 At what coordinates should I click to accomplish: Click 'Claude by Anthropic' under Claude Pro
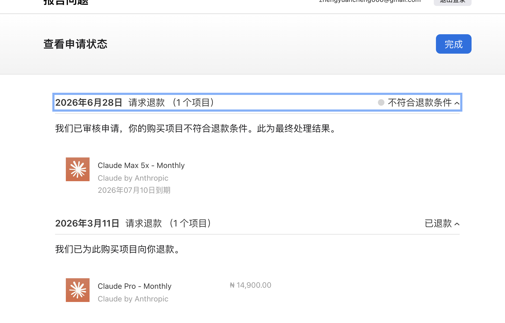133,299
